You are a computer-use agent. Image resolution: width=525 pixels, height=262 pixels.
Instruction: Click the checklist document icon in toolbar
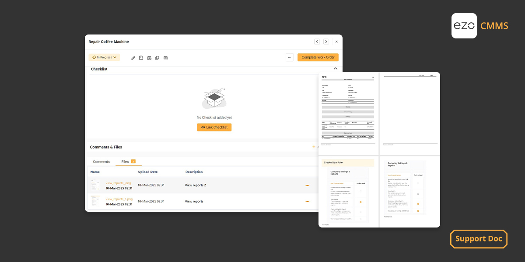141,58
